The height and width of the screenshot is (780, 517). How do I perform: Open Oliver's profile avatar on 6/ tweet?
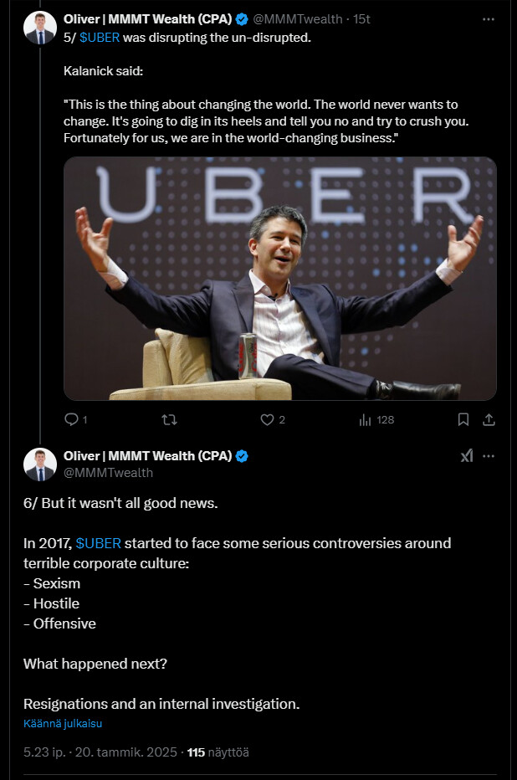pos(40,464)
